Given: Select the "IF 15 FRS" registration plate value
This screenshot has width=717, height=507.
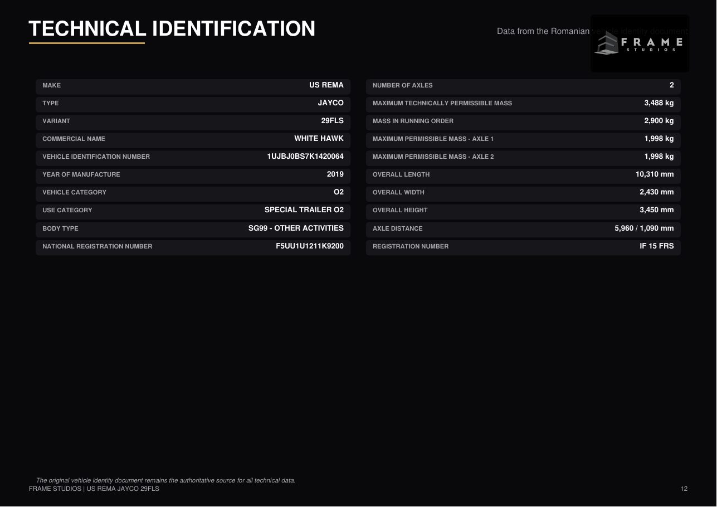Looking at the screenshot, I should coord(657,246).
